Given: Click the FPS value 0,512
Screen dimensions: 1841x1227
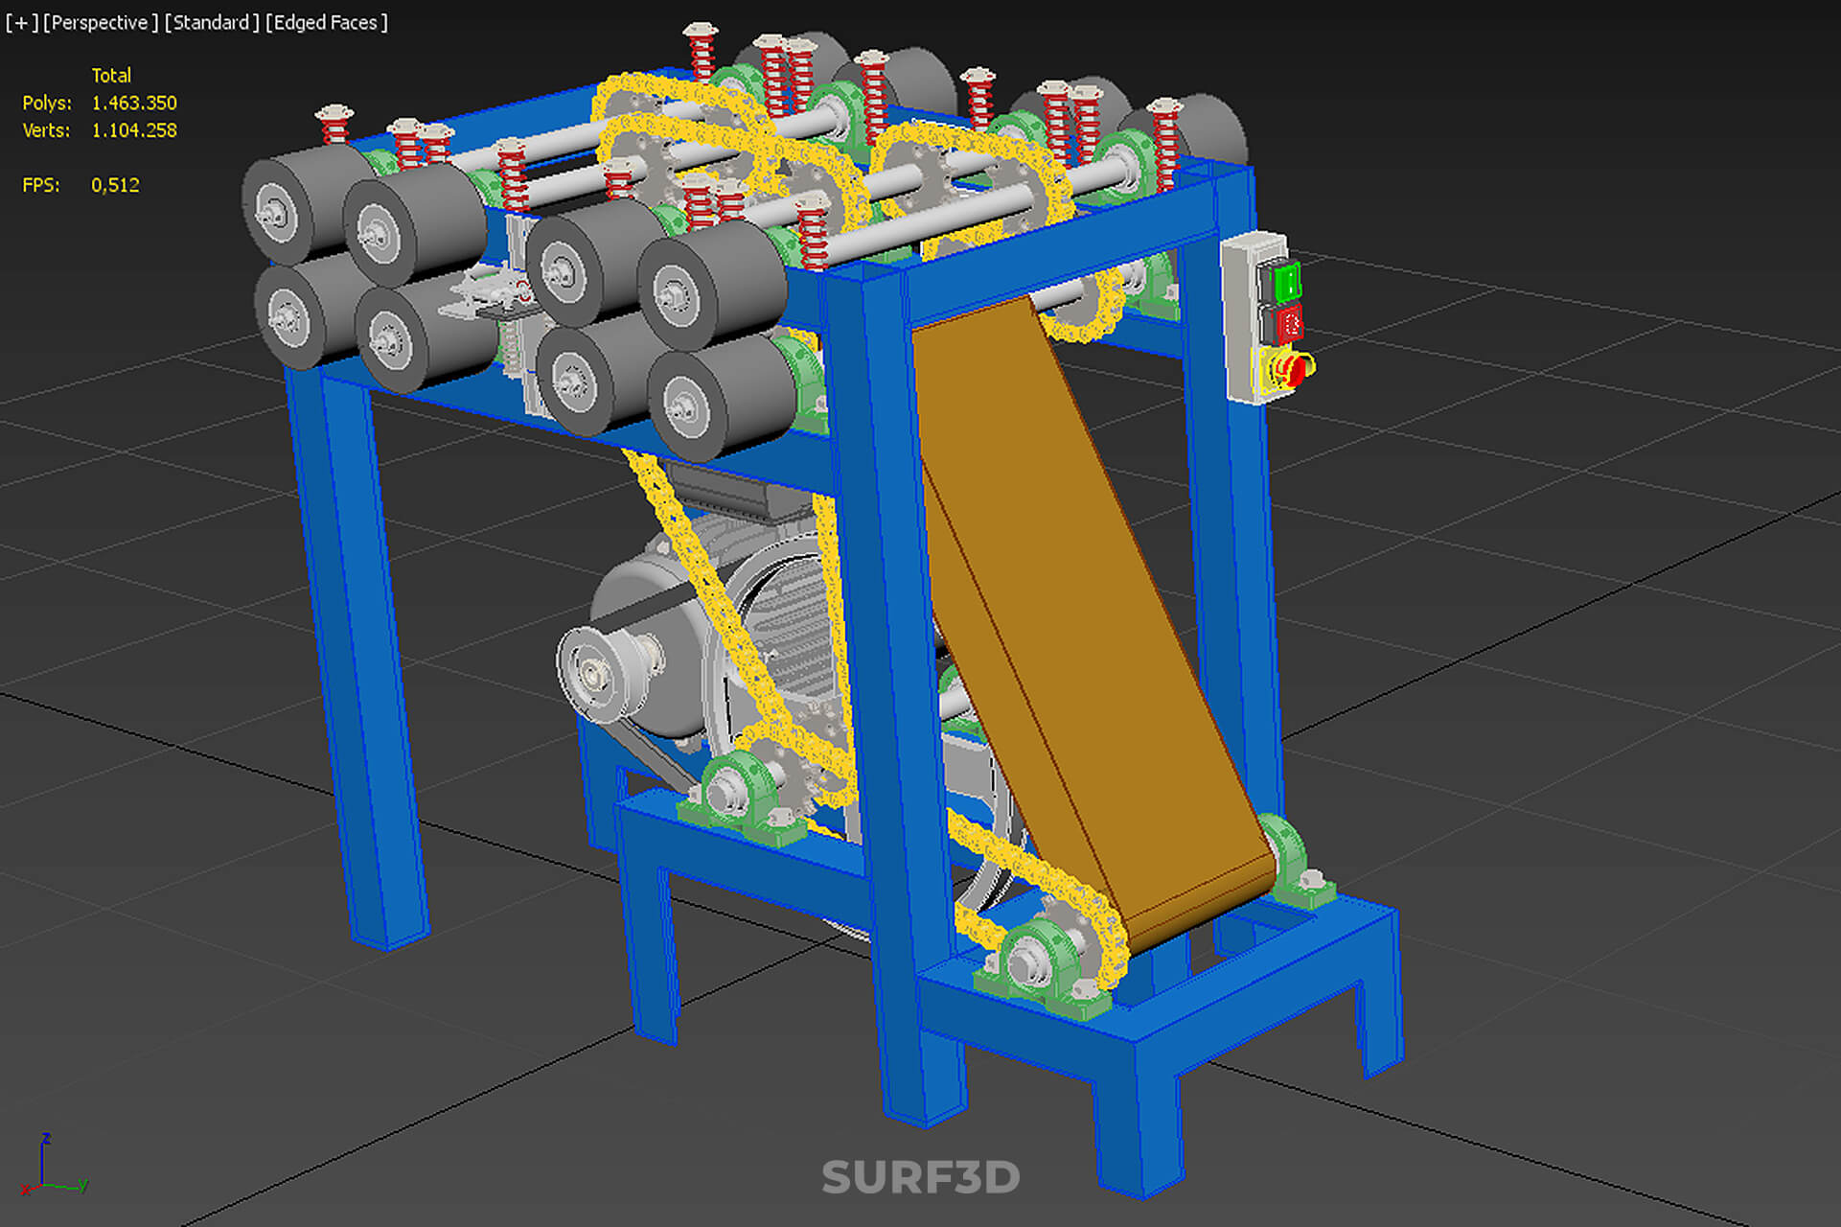Looking at the screenshot, I should [x=115, y=185].
